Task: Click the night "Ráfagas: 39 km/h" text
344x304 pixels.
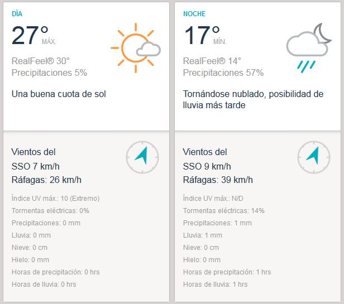Action: tap(218, 180)
